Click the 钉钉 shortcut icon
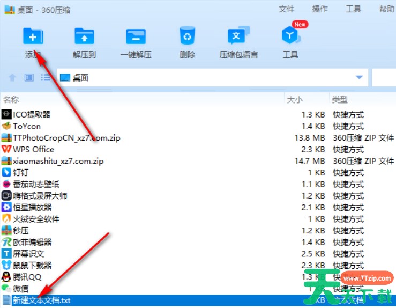 [x=6, y=172]
